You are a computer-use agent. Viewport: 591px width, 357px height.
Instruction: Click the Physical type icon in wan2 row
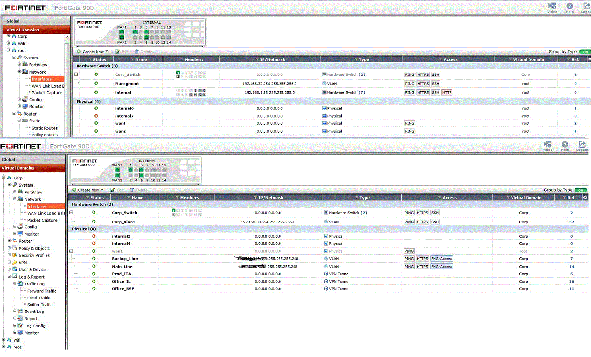point(324,131)
